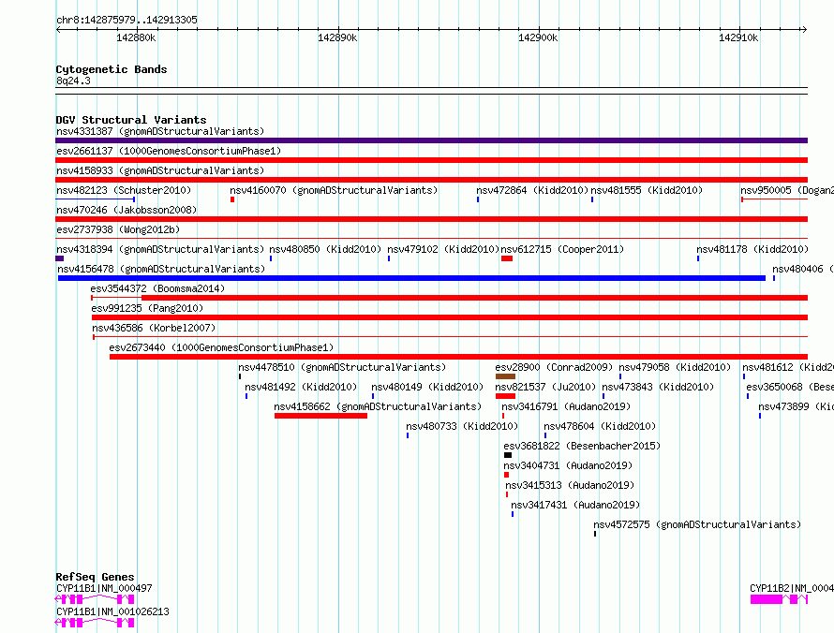Open nsv481555 Kidd2010 variant
Viewport: 834px width, 633px height.
point(647,190)
